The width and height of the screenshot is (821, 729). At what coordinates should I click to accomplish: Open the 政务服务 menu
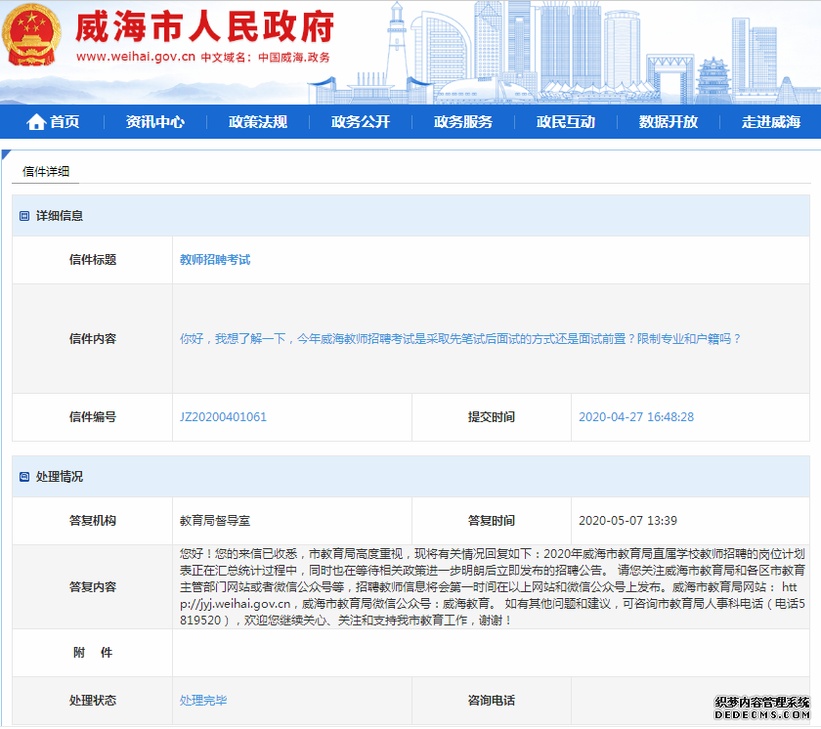point(463,122)
